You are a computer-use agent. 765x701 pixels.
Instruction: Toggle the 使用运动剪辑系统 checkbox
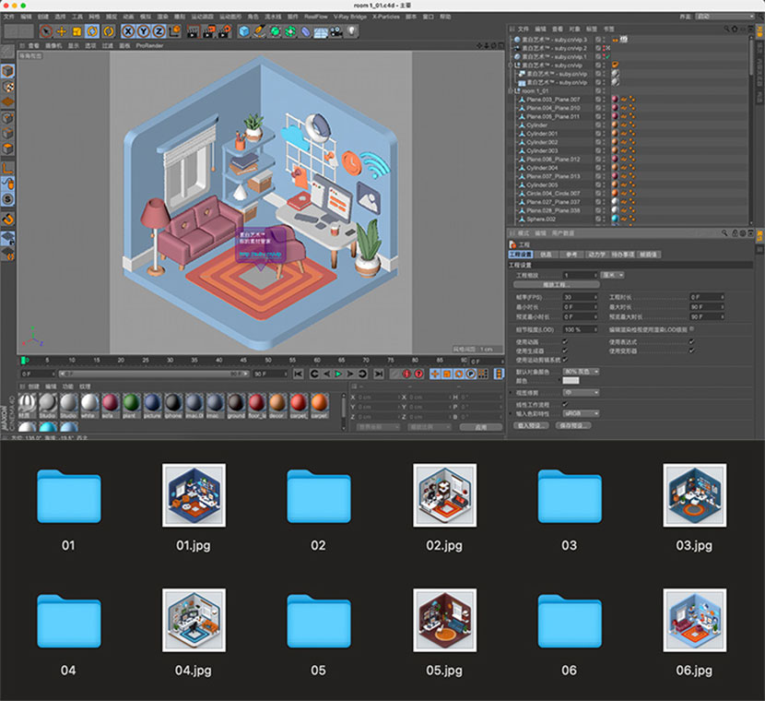pyautogui.click(x=565, y=360)
